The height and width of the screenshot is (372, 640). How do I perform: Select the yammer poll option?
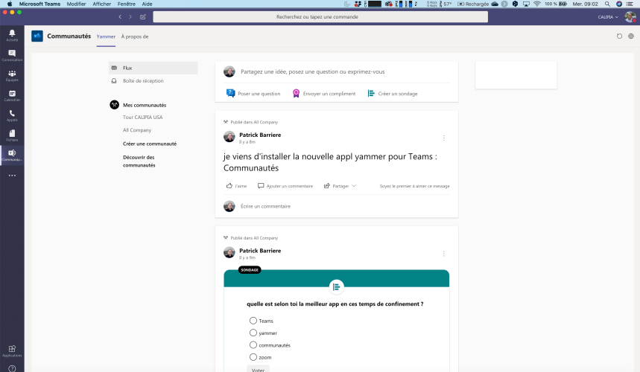(x=253, y=333)
